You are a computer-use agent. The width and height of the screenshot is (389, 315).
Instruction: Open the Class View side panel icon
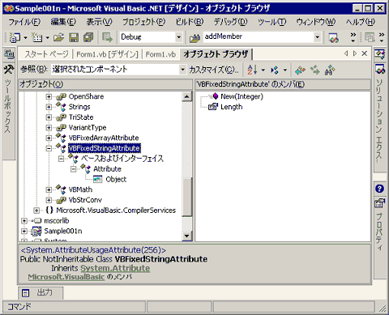tap(379, 55)
